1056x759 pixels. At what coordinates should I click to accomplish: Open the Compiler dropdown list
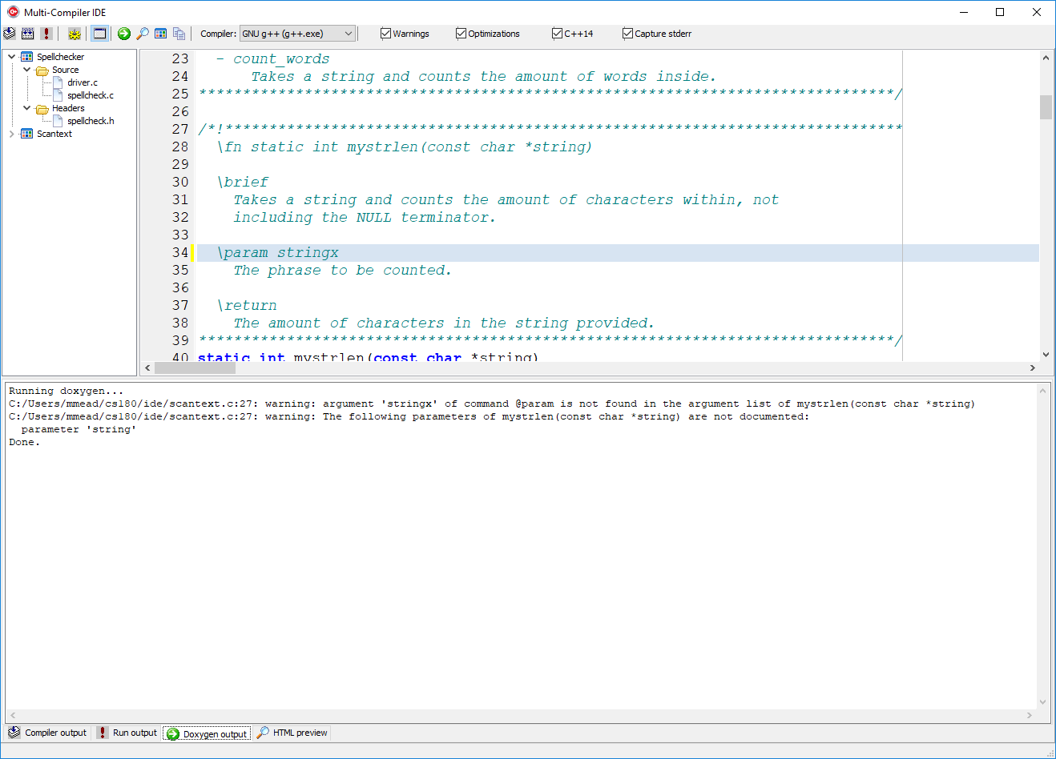tap(348, 34)
